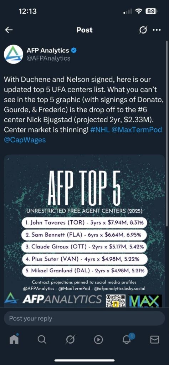Open the @CapWages mention link
This screenshot has width=169, height=365.
coord(25,140)
